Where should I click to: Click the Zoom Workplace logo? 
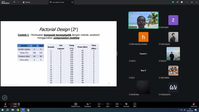tap(6, 2)
